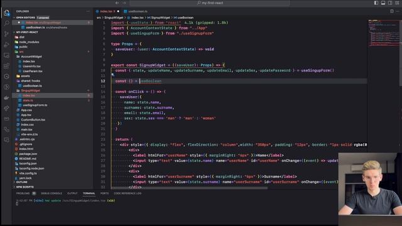
Task: Click unsaved dot on index.tsx tab
Action: (118, 11)
